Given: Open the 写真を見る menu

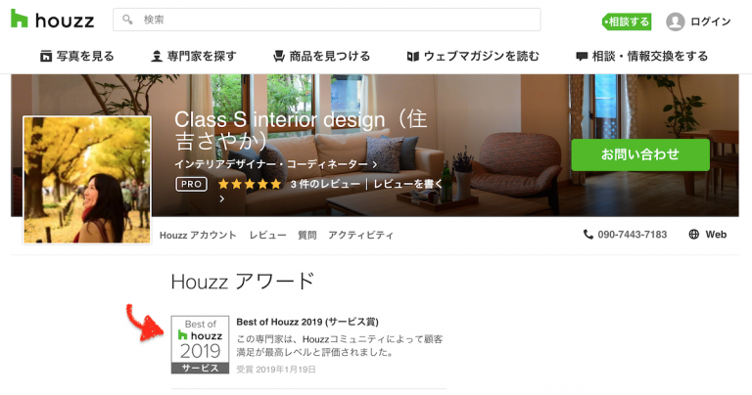Looking at the screenshot, I should tap(77, 56).
